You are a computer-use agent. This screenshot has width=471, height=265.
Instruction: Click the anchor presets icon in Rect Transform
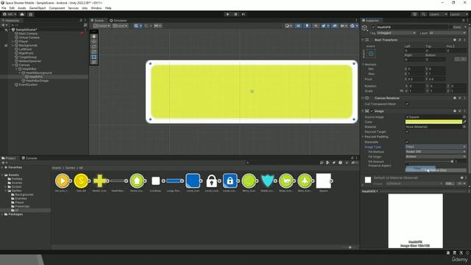pyautogui.click(x=371, y=54)
